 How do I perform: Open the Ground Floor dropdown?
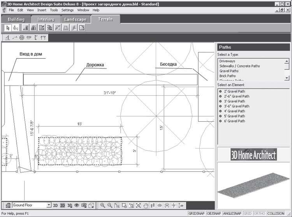coord(49,205)
